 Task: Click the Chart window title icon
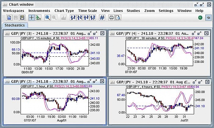(x=5, y=5)
